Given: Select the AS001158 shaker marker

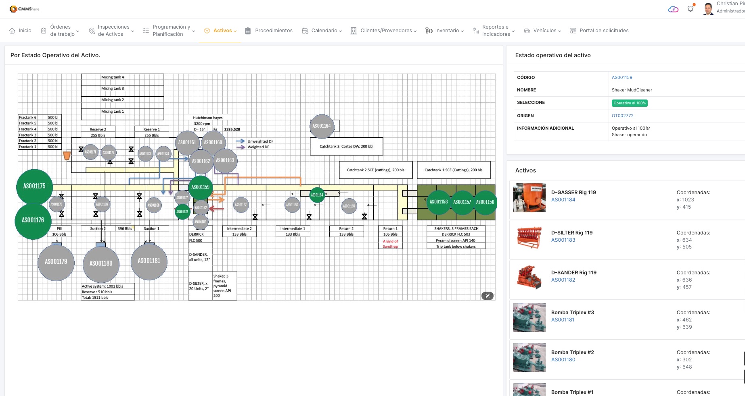Looking at the screenshot, I should (x=439, y=202).
